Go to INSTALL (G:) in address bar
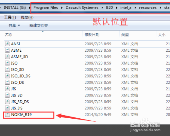Viewport: 170px width, 136px height. pos(15,7)
